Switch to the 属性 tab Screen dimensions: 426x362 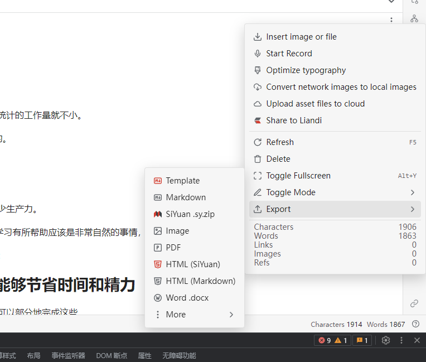(x=144, y=355)
